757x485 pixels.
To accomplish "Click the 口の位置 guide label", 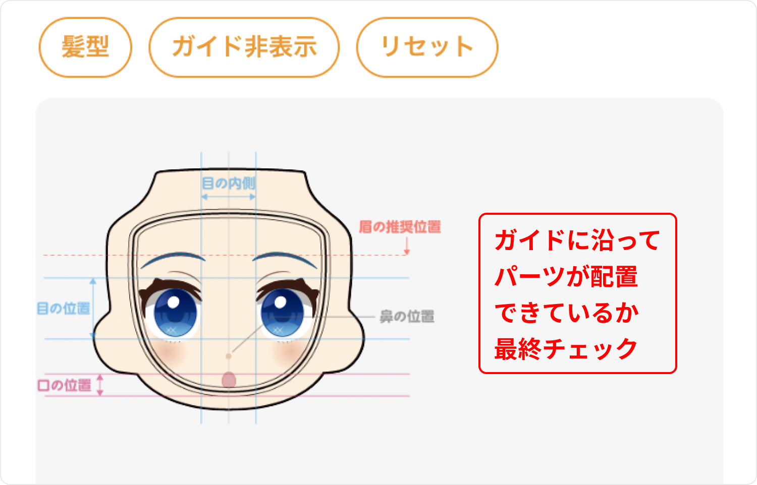I will pyautogui.click(x=65, y=385).
